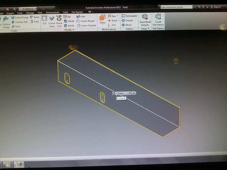Screen dimensions: 227x170
Task: Create a UCS
Action: 112,25
